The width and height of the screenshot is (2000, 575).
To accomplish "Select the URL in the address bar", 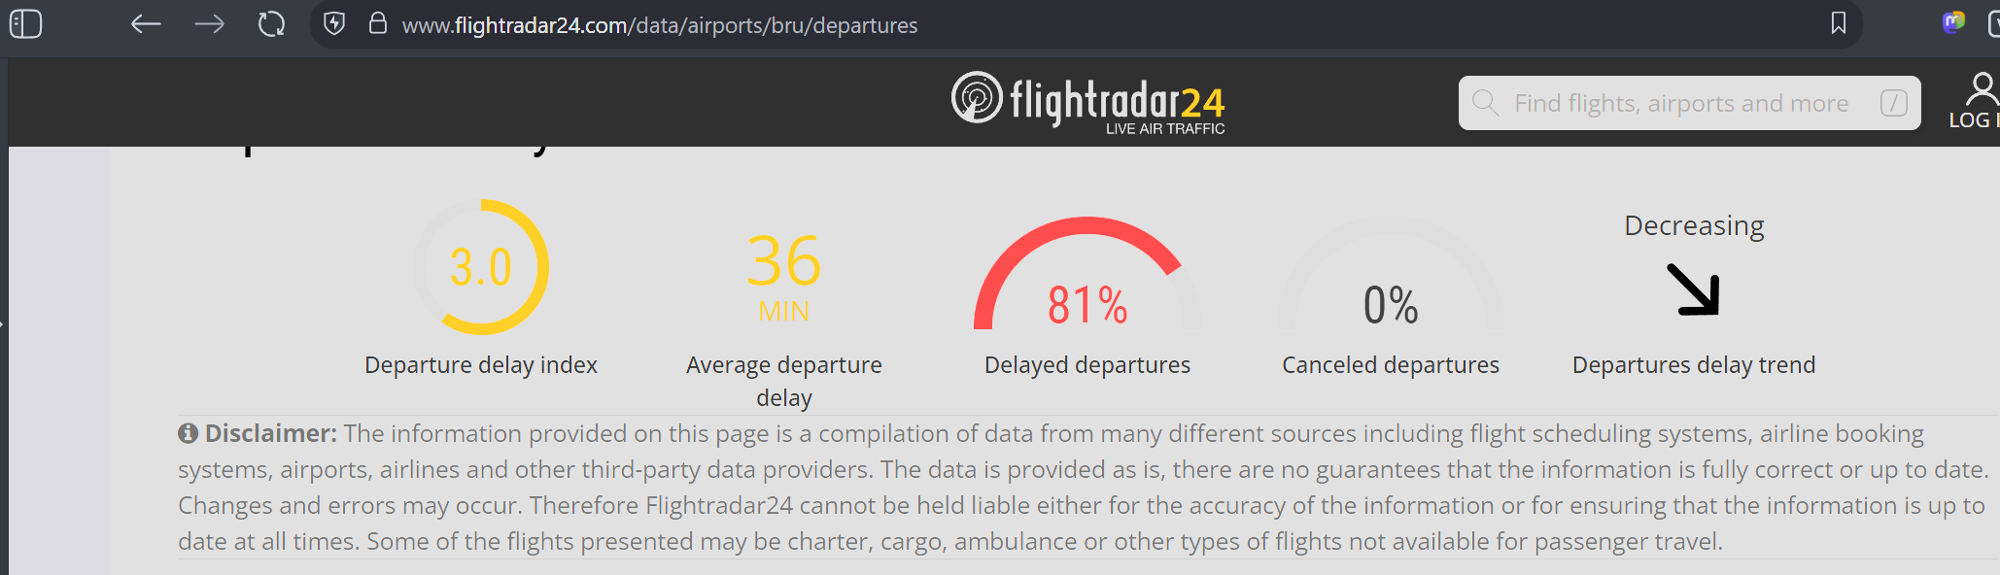I will [660, 25].
